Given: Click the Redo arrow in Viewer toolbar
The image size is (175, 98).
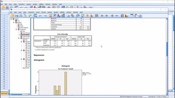Looking at the screenshot, I should point(45,16).
